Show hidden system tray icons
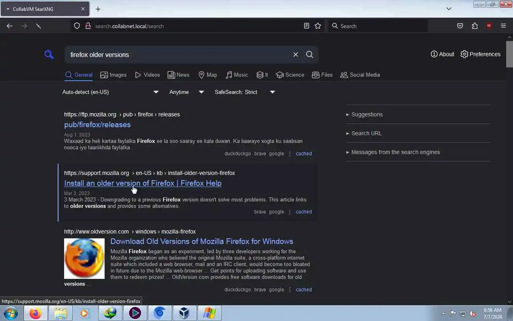This screenshot has height=321, width=513. [443, 313]
